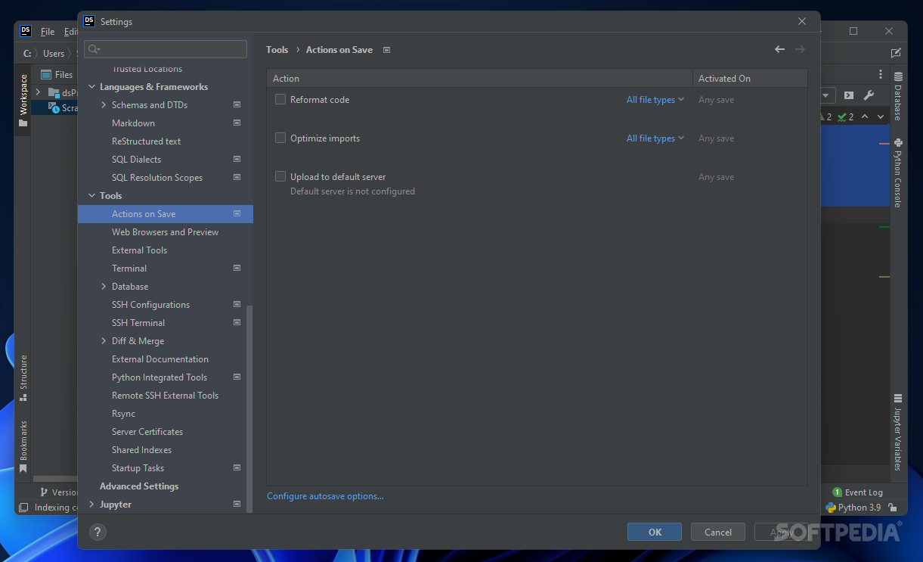Click the vertical three-dot menu in DataSpell

[881, 74]
